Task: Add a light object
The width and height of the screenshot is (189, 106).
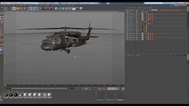Action: [x=81, y=9]
